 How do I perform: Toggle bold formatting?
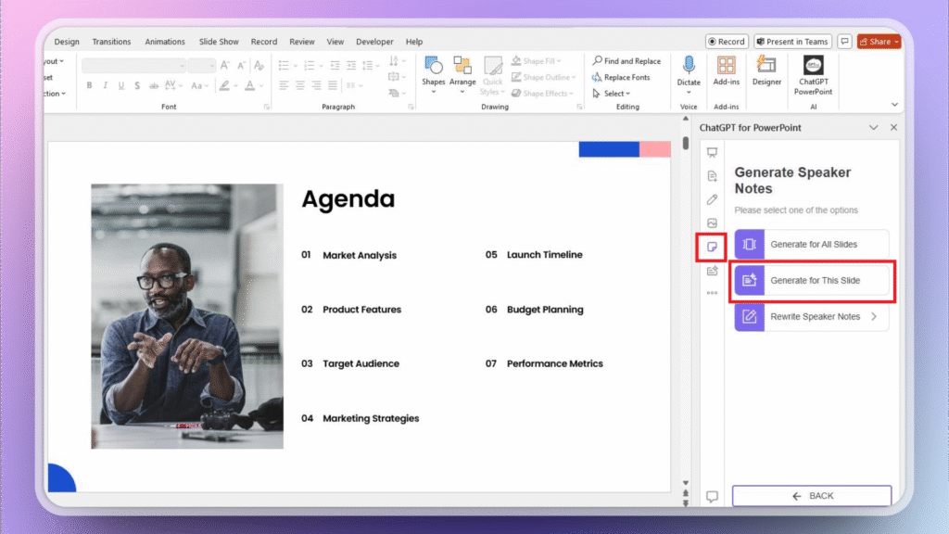click(89, 85)
